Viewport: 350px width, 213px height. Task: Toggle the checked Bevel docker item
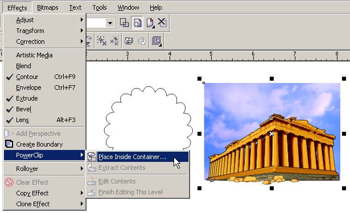(44, 109)
